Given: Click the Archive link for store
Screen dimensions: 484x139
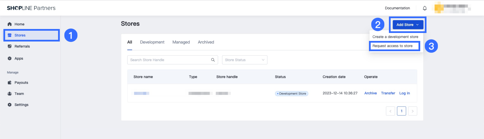Looking at the screenshot, I should [x=370, y=93].
